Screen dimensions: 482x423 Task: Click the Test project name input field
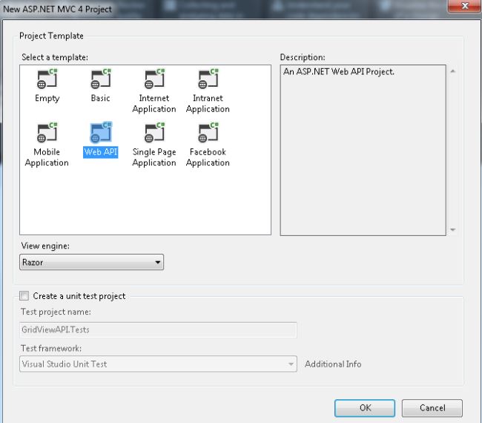[158, 329]
